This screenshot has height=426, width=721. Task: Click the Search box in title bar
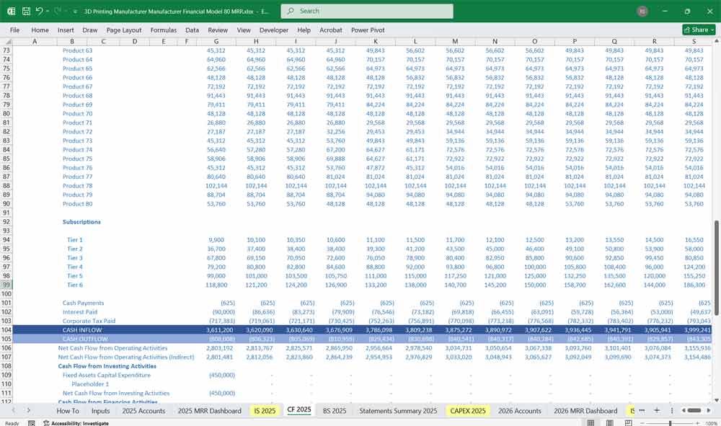tap(366, 11)
